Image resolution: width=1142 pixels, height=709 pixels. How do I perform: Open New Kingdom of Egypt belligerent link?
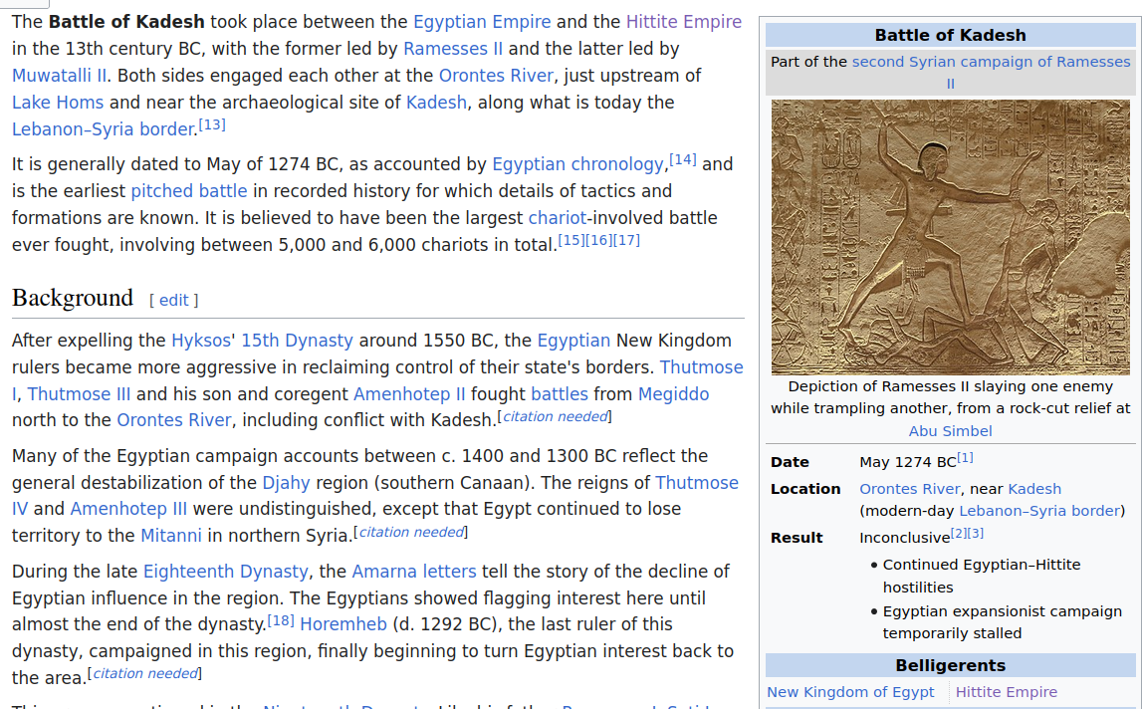850,693
